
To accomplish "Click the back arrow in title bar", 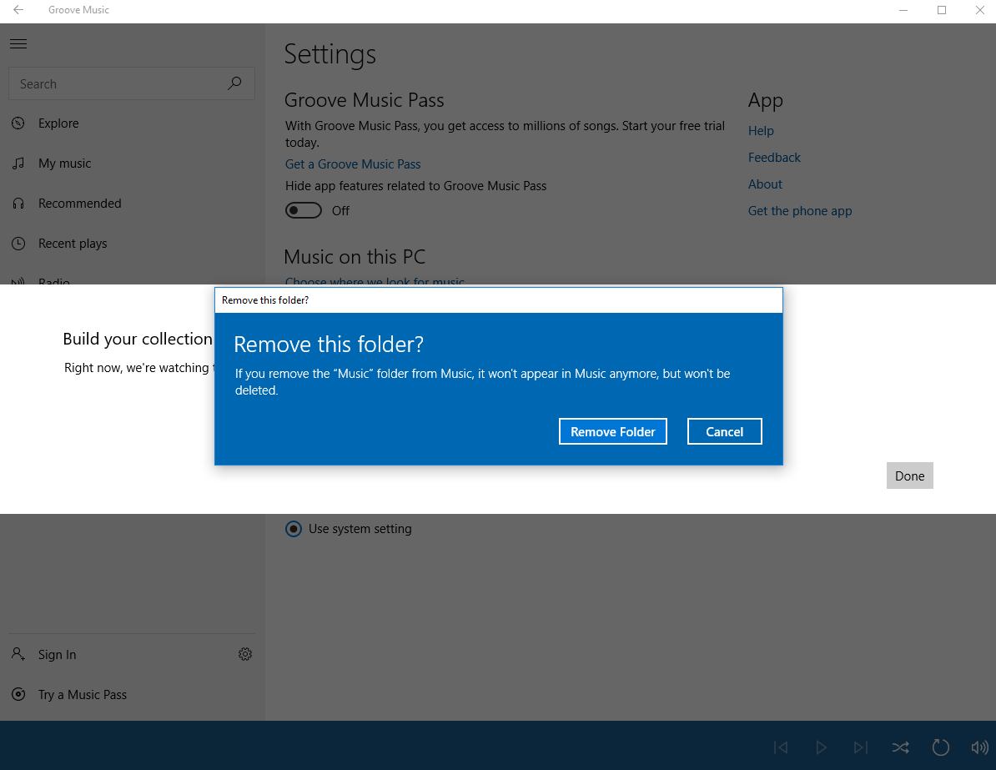I will coord(18,9).
